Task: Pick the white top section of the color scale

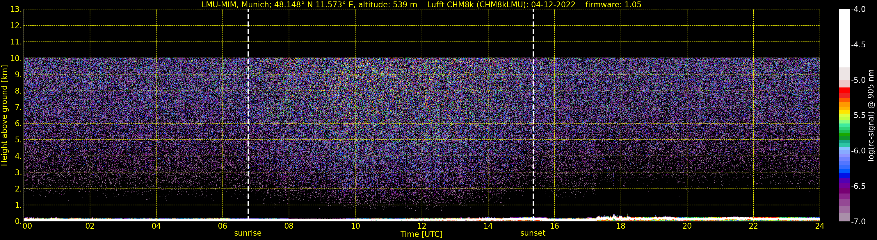Action: (x=844, y=38)
